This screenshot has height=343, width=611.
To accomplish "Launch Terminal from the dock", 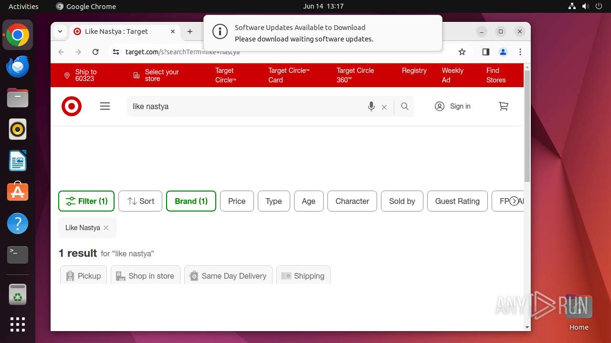I will coord(18,255).
